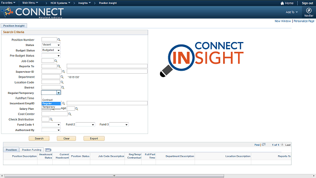Switch to the Position results tab
This screenshot has height=178, width=316.
11,150
